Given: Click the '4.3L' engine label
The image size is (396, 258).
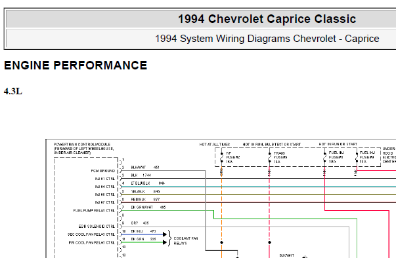Looking at the screenshot, I should (13, 91).
